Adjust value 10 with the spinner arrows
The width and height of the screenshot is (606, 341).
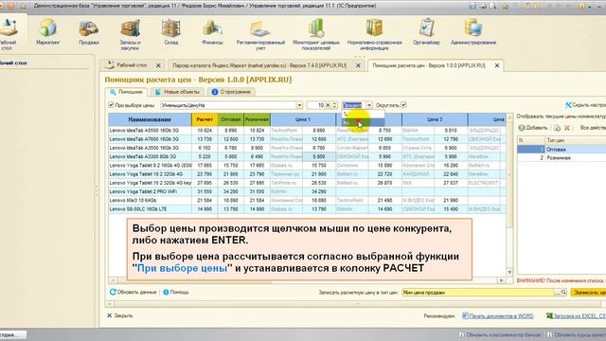pyautogui.click(x=334, y=105)
